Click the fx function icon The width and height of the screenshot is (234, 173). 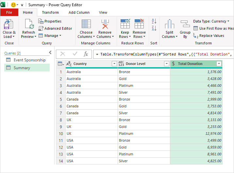point(86,54)
